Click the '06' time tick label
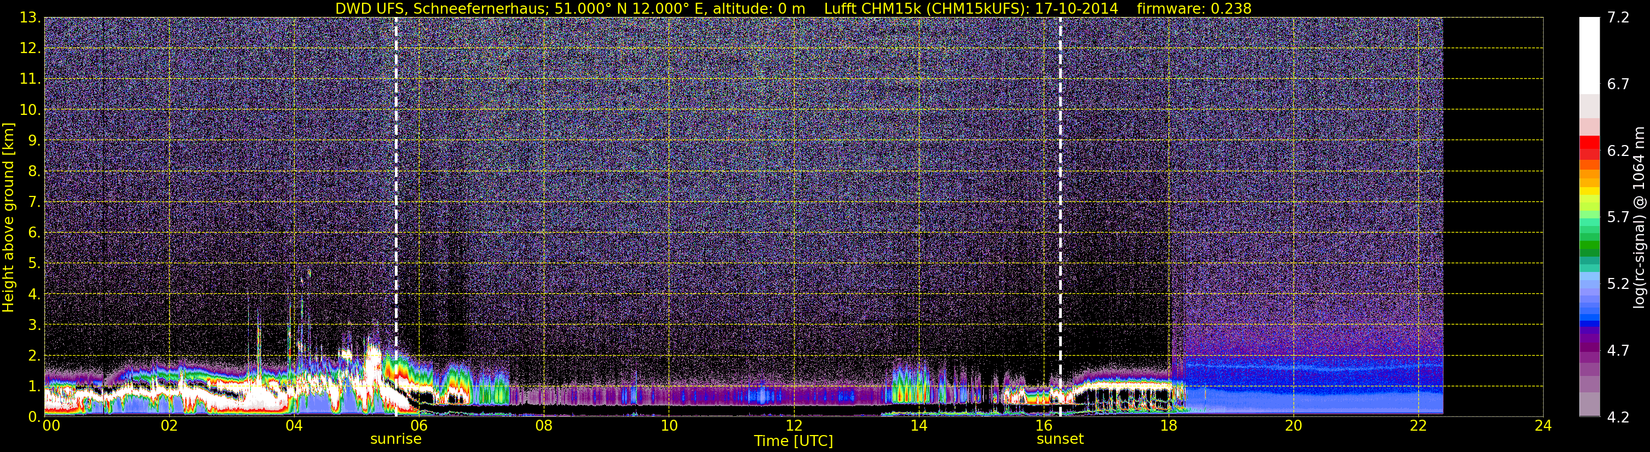1650x452 pixels. [419, 426]
